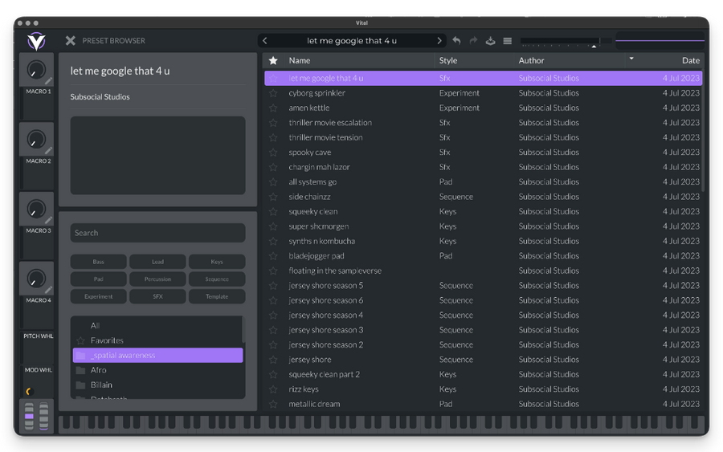Viewport: 723px width, 452px height.
Task: Select the super shcmorgen preset
Action: (484, 226)
